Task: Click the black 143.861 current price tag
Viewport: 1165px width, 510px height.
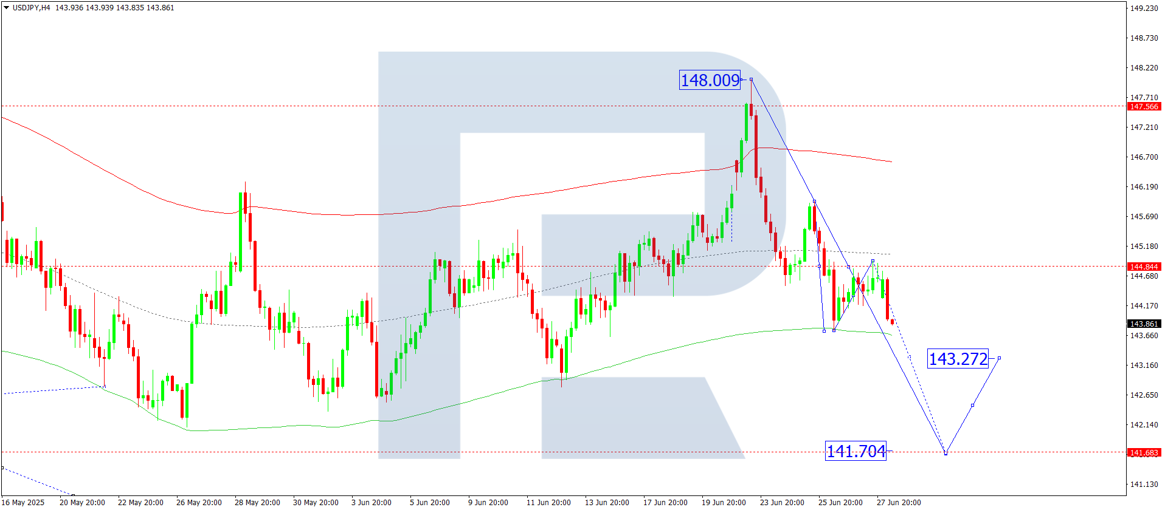Action: (1144, 324)
